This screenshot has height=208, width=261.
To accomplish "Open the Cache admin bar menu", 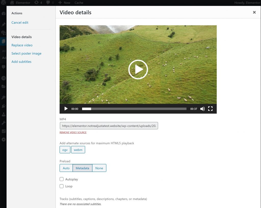I will pyautogui.click(x=79, y=3).
